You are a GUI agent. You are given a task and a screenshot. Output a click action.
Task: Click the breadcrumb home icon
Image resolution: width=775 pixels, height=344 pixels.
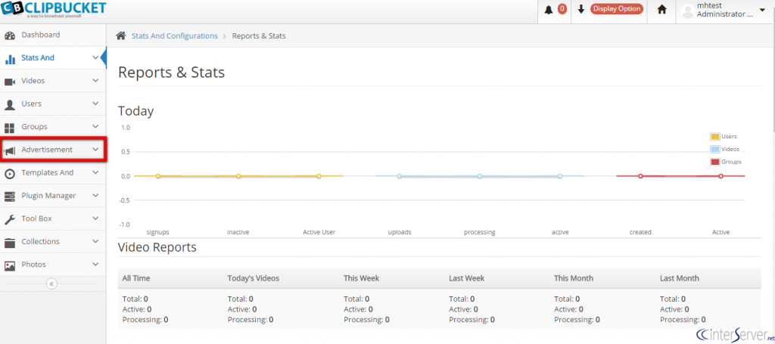point(120,36)
